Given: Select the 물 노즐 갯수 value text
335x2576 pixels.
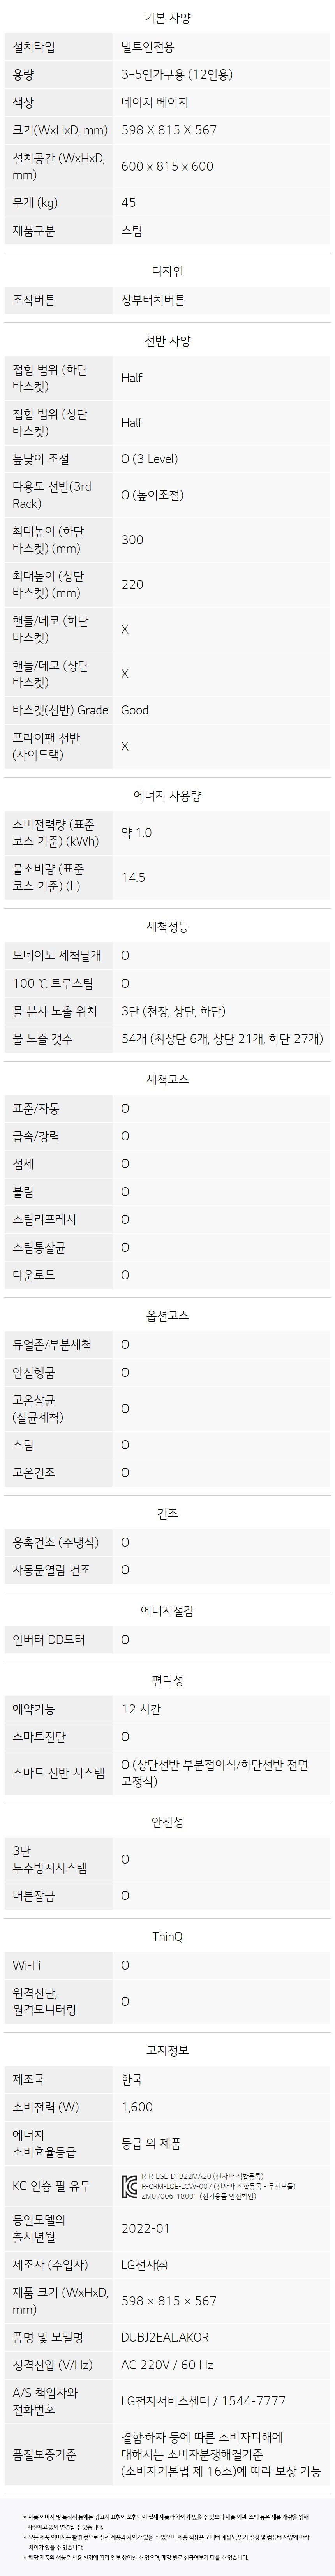Looking at the screenshot, I should click(222, 1040).
